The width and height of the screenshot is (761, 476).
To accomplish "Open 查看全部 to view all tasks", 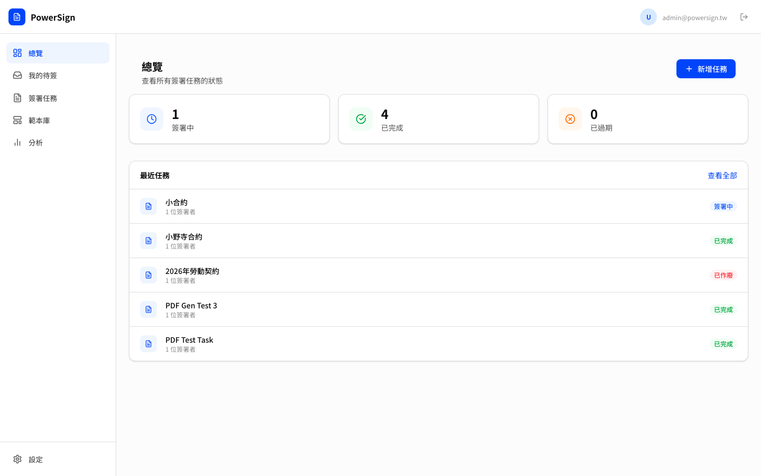I will [722, 175].
